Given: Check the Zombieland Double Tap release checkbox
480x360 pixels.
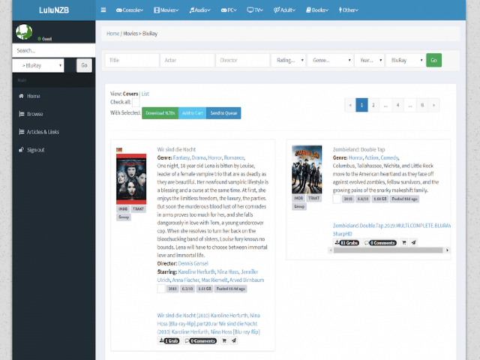Looking at the screenshot, I should [x=337, y=199].
